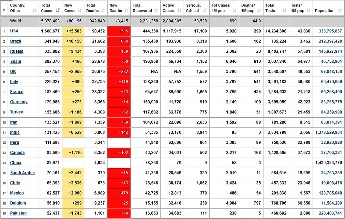
Task: Click Russia total tests value 8,402,747
Action: click(x=277, y=51)
